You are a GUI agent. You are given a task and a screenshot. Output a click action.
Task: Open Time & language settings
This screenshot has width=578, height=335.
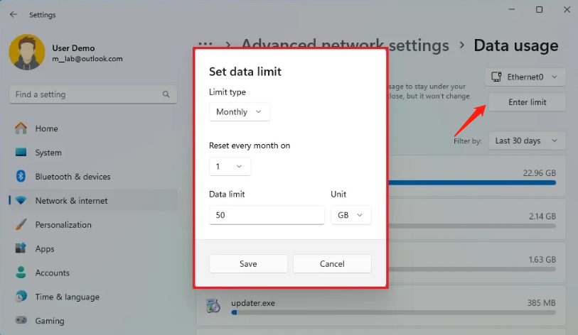point(67,297)
